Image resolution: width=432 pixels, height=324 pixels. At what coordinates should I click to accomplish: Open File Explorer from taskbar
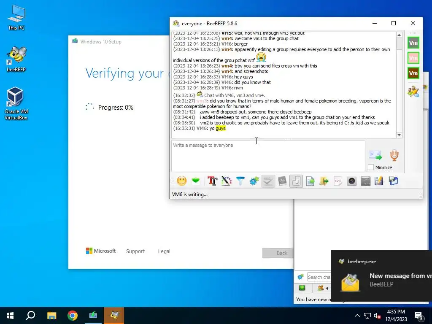pyautogui.click(x=51, y=316)
